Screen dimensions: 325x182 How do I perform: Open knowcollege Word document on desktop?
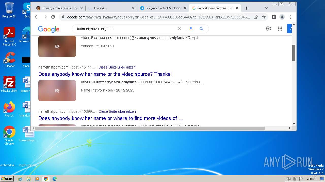[x=28, y=134]
